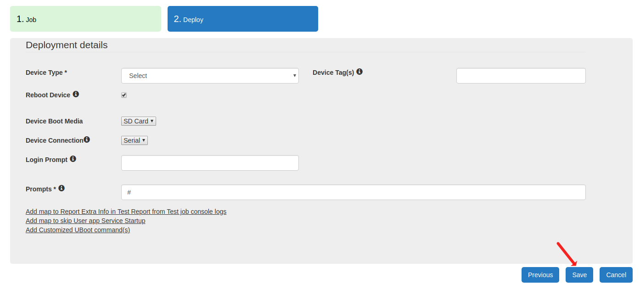Click info icon next to Login Prompt
The width and height of the screenshot is (640, 290).
[x=73, y=159]
